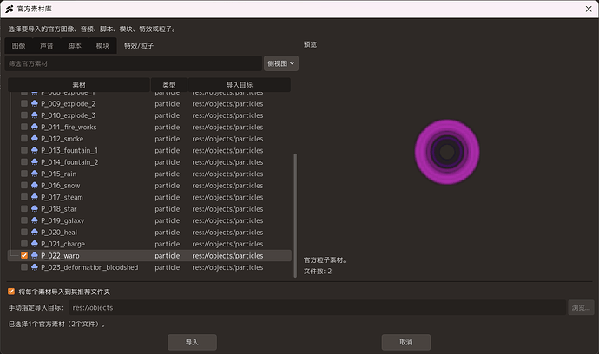Click the P_019_galaxy particle icon
This screenshot has width=599, height=354.
(35, 220)
